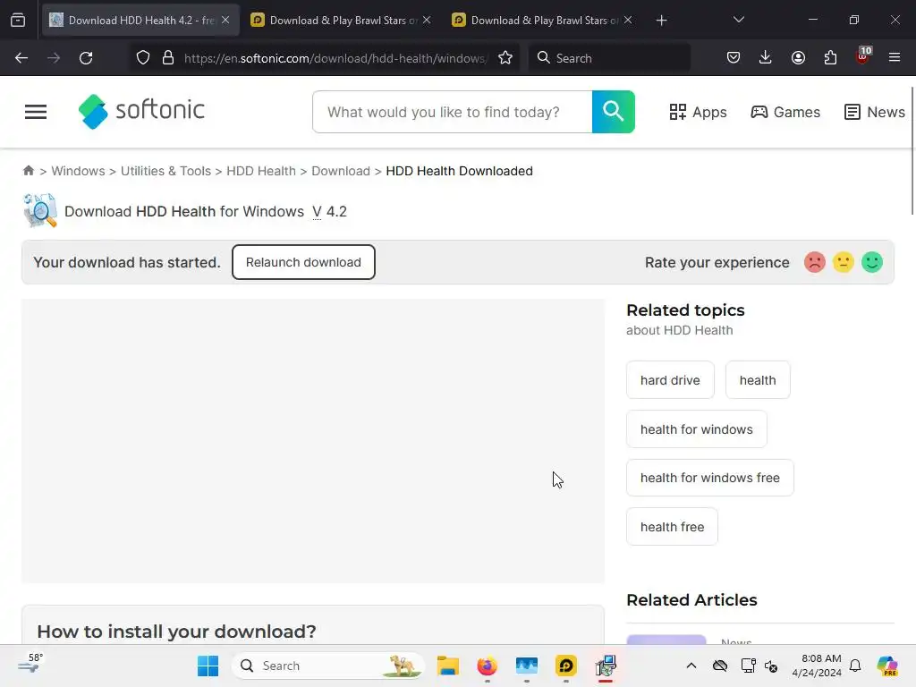
Task: Open Firefox account icon
Action: (798, 57)
